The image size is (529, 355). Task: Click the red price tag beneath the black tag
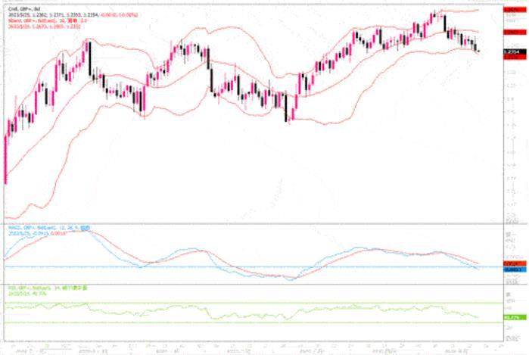point(515,57)
